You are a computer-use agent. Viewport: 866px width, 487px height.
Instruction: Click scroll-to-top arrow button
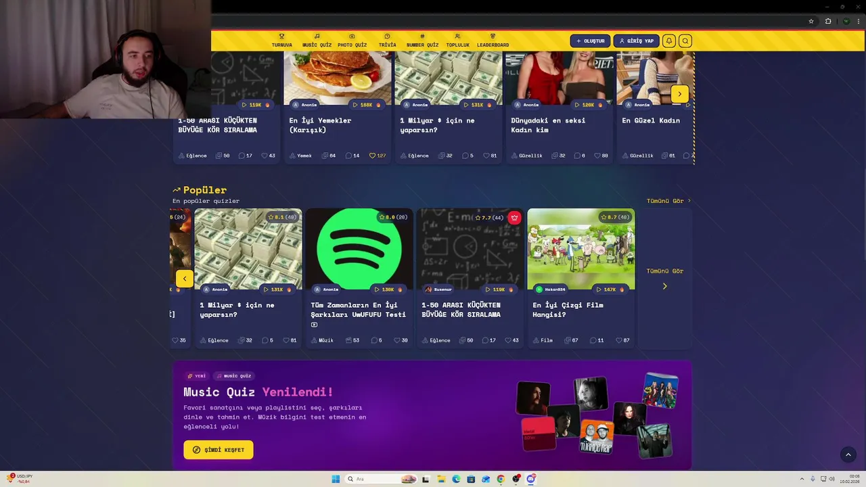tap(848, 455)
